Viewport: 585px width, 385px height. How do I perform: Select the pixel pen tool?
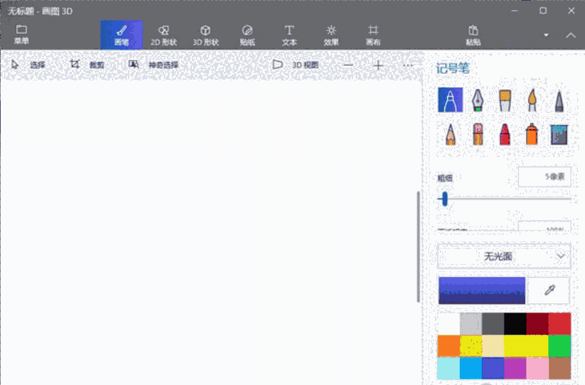pyautogui.click(x=558, y=100)
